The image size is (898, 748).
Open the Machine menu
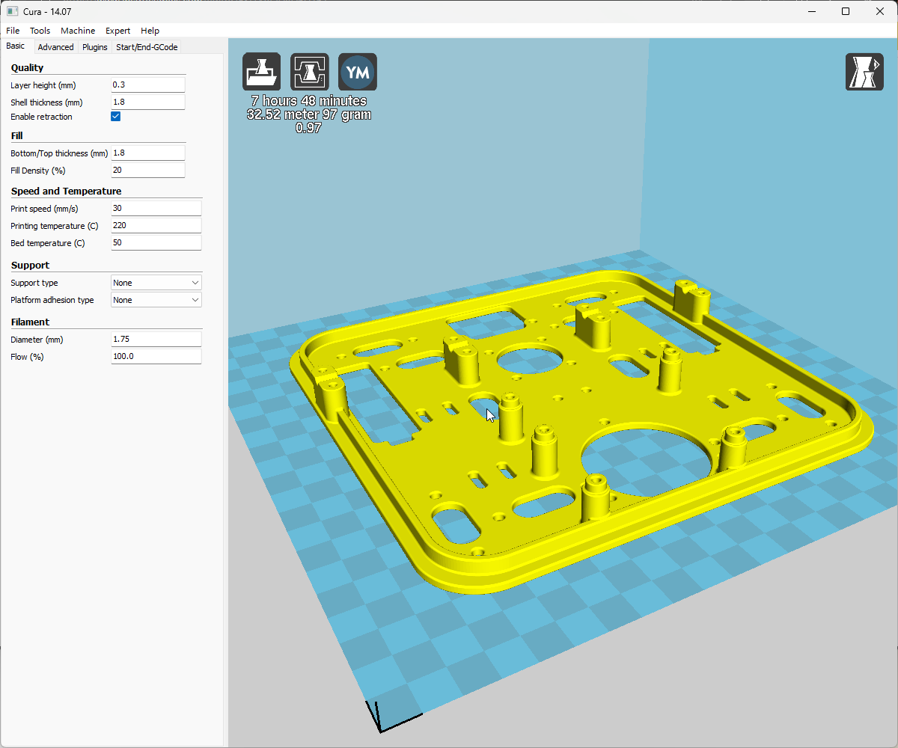pyautogui.click(x=78, y=31)
